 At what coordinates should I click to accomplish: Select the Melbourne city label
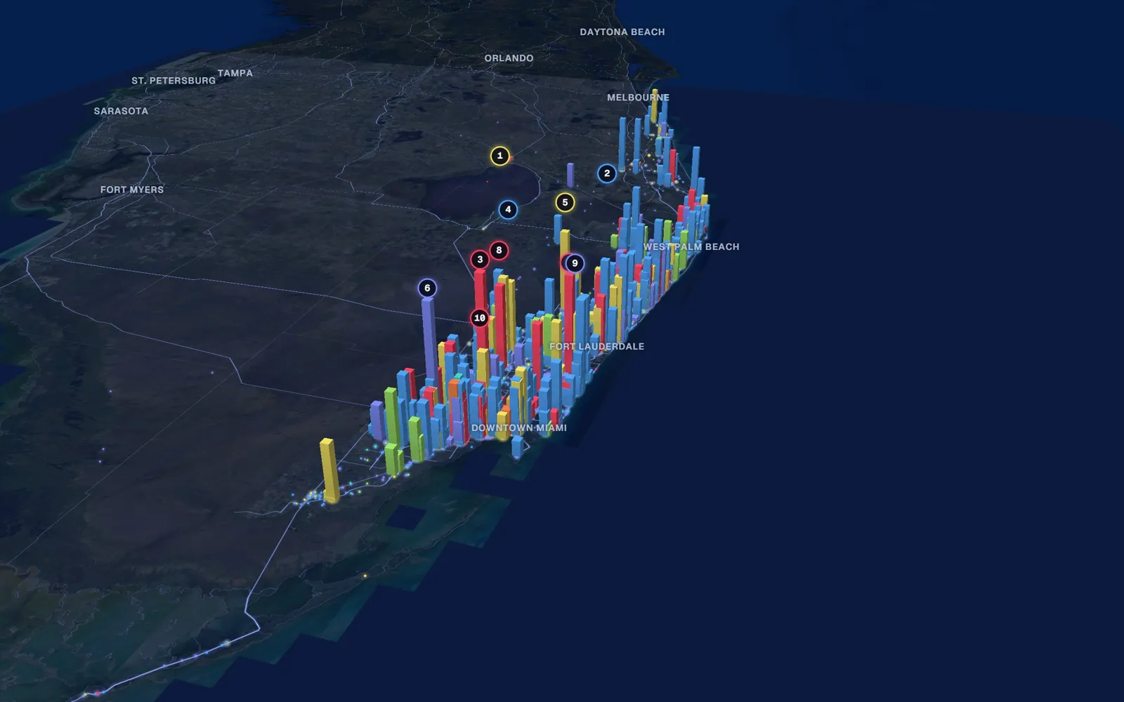click(638, 98)
